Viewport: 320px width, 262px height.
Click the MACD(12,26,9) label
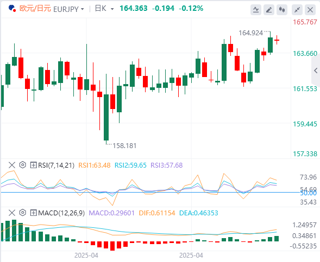pos(61,213)
